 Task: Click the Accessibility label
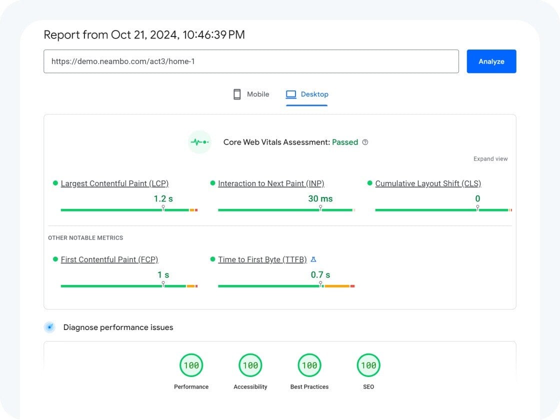click(250, 387)
